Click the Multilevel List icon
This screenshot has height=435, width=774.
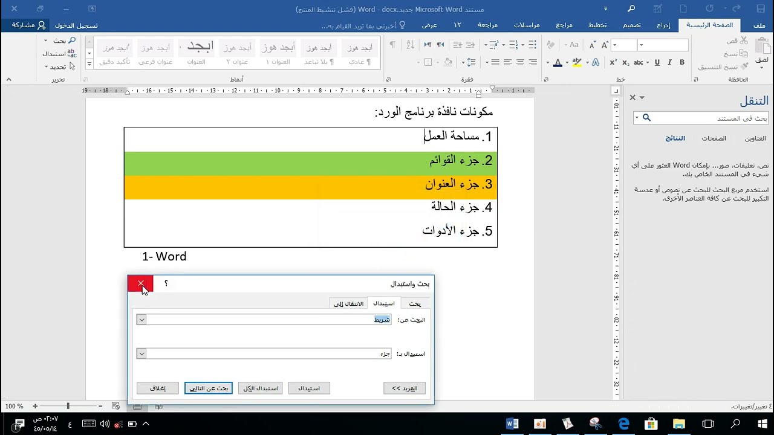pos(494,45)
